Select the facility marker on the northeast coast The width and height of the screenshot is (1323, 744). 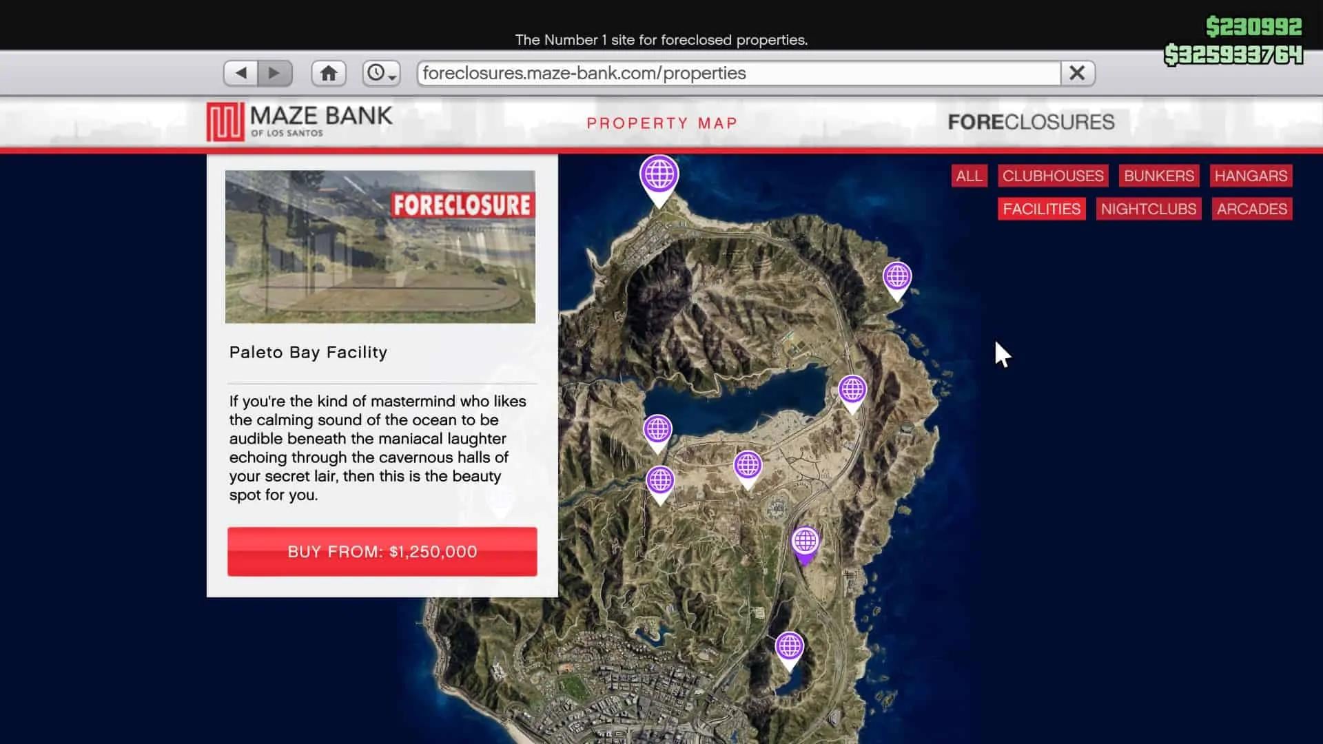click(896, 278)
